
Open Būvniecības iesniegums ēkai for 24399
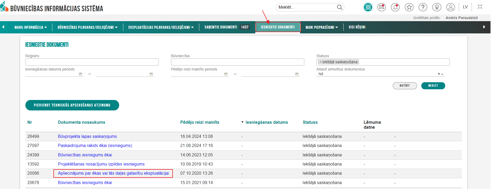point(85,155)
